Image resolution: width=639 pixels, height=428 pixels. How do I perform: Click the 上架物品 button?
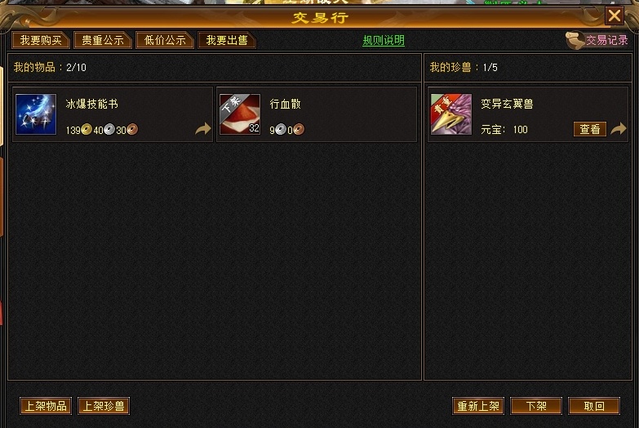pos(46,406)
